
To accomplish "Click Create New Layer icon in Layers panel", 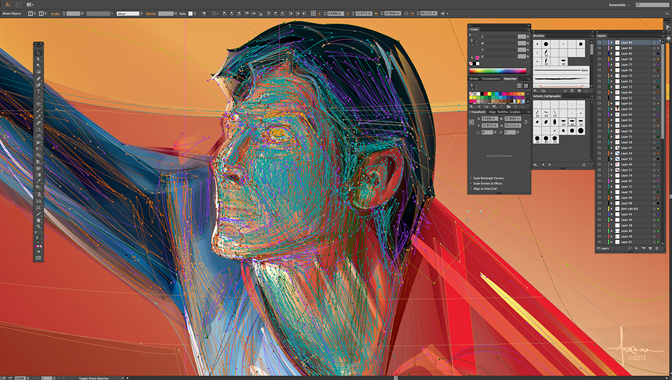I will tap(650, 249).
